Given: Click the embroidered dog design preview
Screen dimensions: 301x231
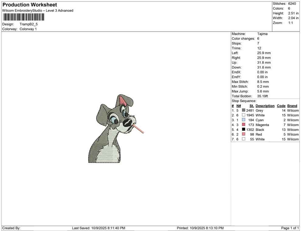Looking at the screenshot, I should click(x=116, y=129).
